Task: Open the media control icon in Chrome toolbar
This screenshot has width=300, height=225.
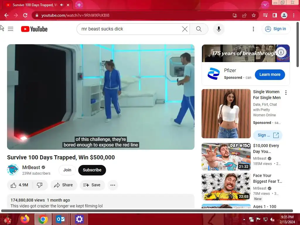Action: pyautogui.click(x=265, y=15)
